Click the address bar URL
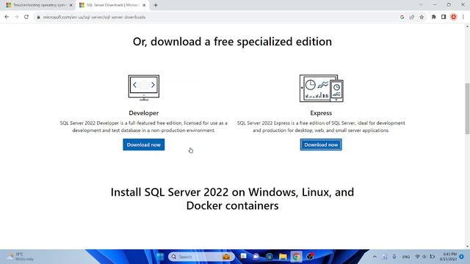470x264 pixels. point(94,18)
